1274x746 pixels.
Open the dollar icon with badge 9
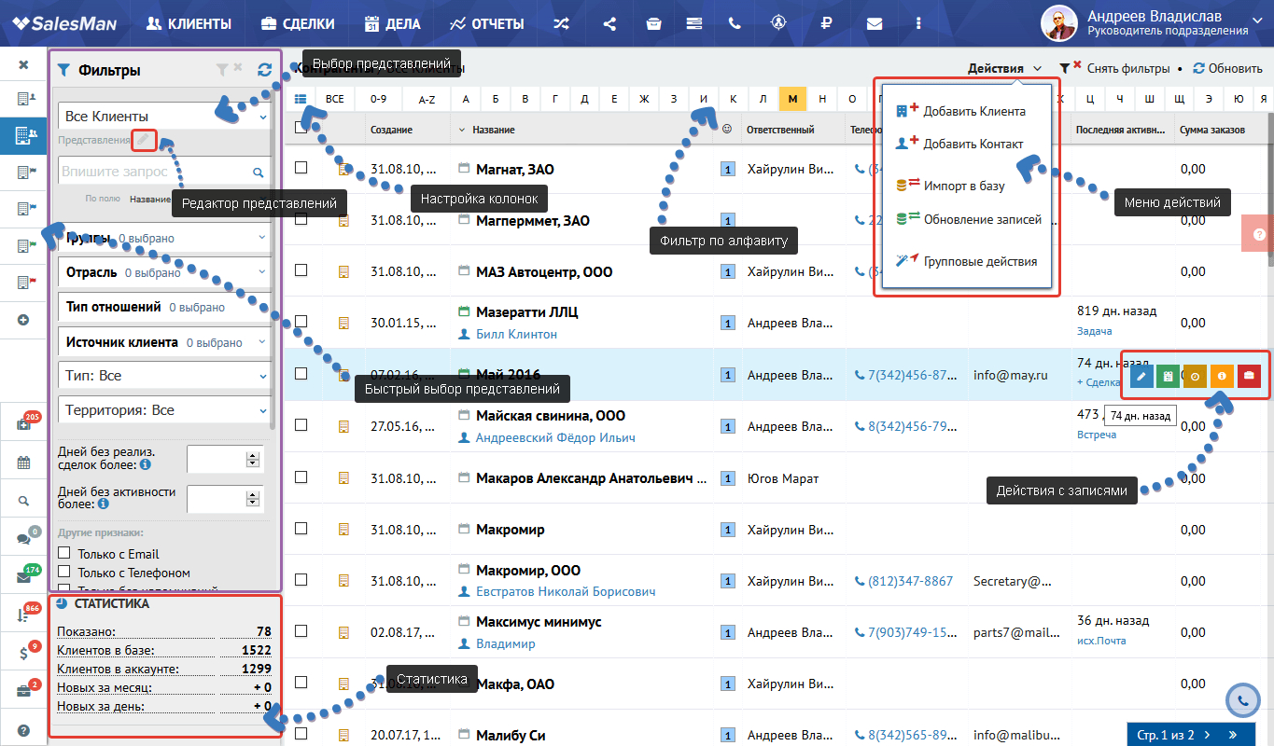pyautogui.click(x=23, y=654)
